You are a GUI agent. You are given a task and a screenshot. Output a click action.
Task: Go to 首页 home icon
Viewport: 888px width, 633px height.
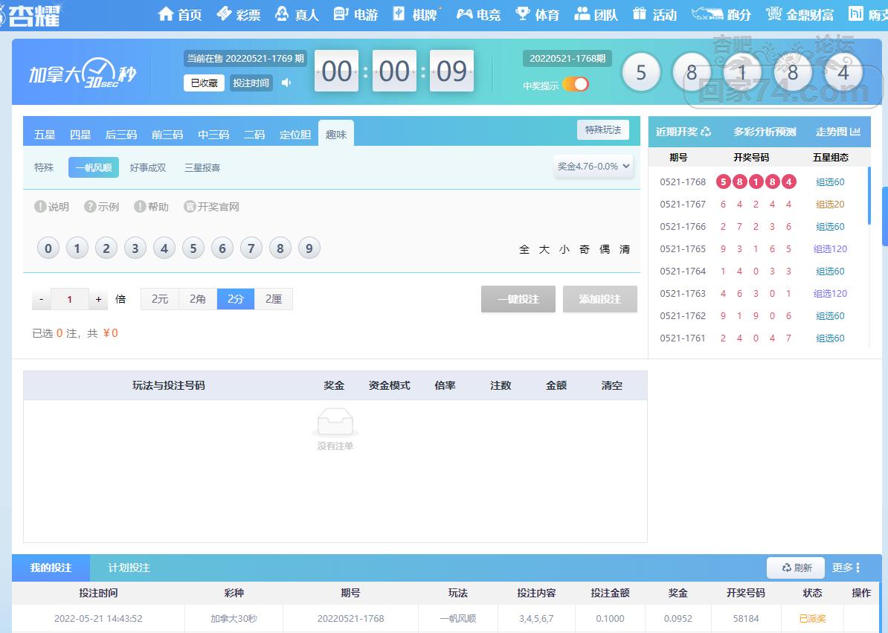pos(165,13)
